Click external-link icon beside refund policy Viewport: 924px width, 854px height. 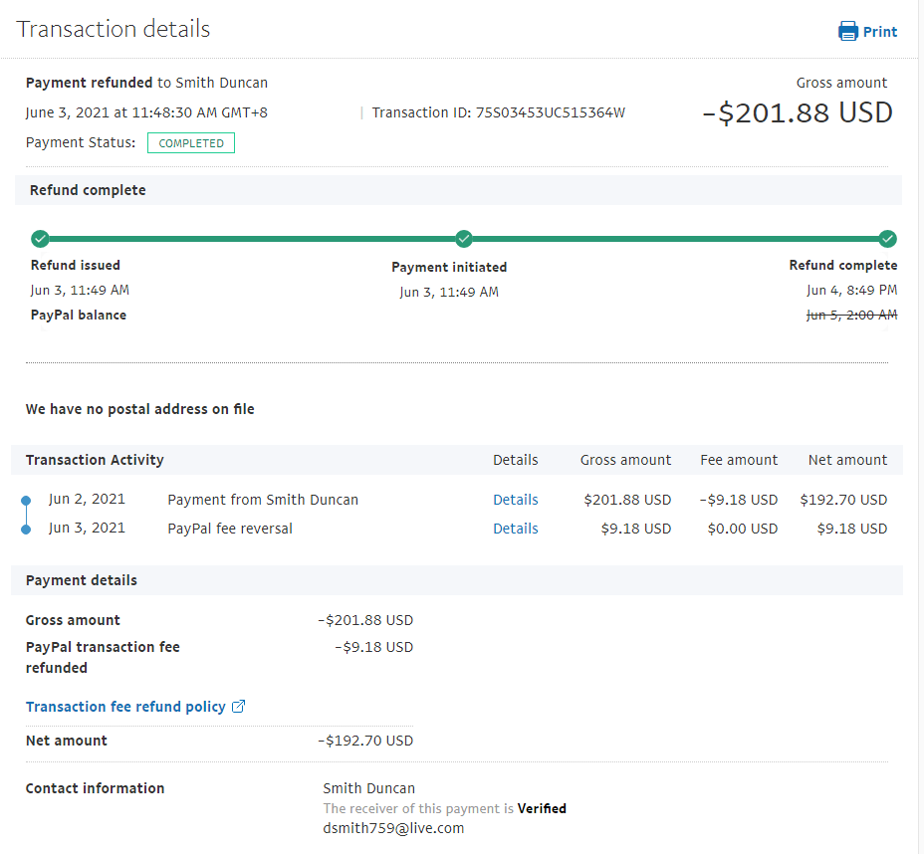(239, 707)
